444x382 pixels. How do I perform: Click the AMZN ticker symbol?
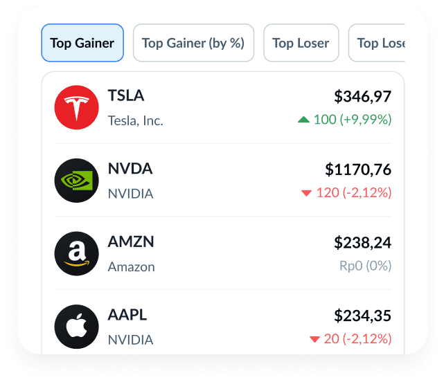[x=131, y=242]
